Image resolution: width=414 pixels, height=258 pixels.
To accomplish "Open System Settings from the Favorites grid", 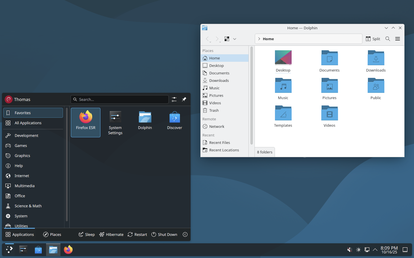I will (x=115, y=122).
